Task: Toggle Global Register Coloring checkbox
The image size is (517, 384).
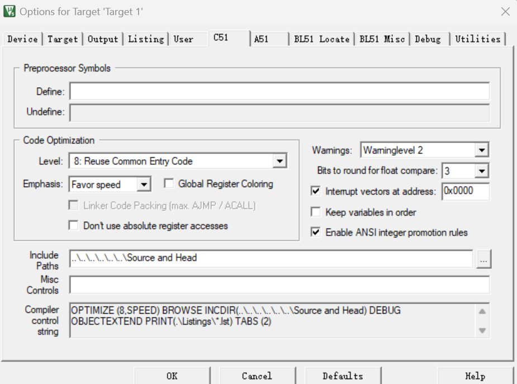Action: point(169,183)
